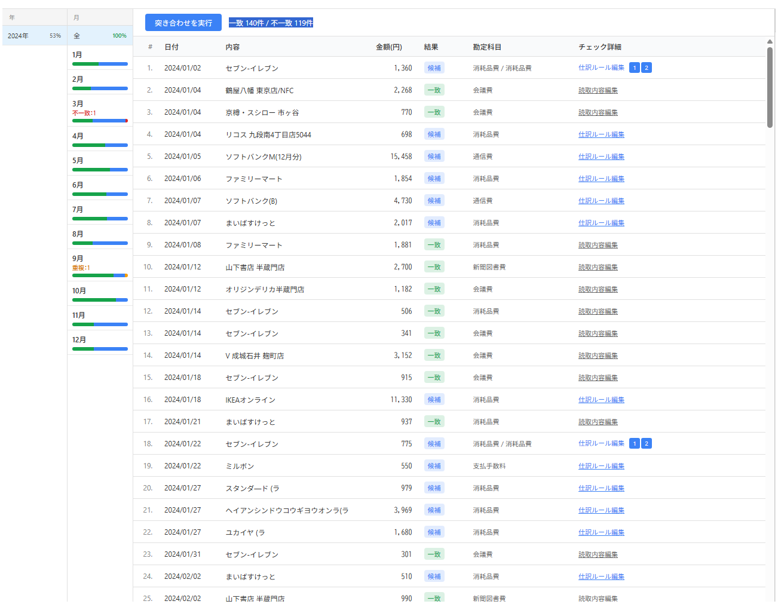Click the 候補 badge for IKEAオンライン

pyautogui.click(x=434, y=399)
